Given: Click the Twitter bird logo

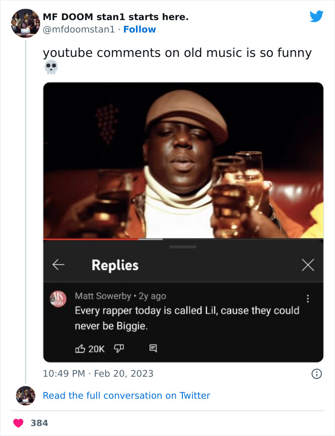Looking at the screenshot, I should click(x=316, y=17).
